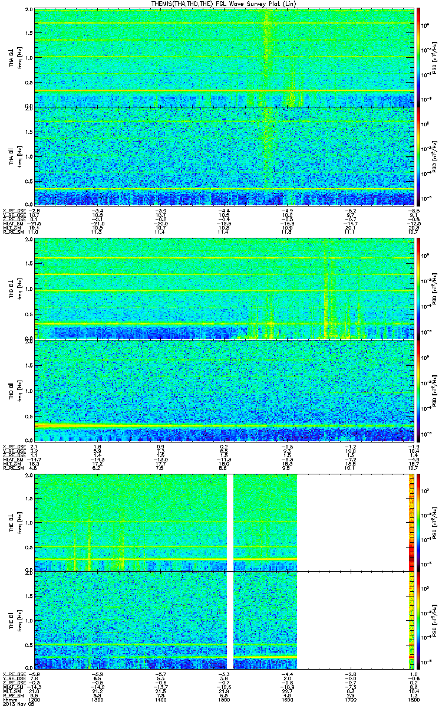Click the blank white no-data region in THE B-parallel panel
The width and height of the screenshot is (442, 708).
[354, 619]
